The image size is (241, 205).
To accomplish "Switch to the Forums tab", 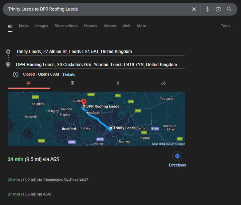I will point(91,26).
